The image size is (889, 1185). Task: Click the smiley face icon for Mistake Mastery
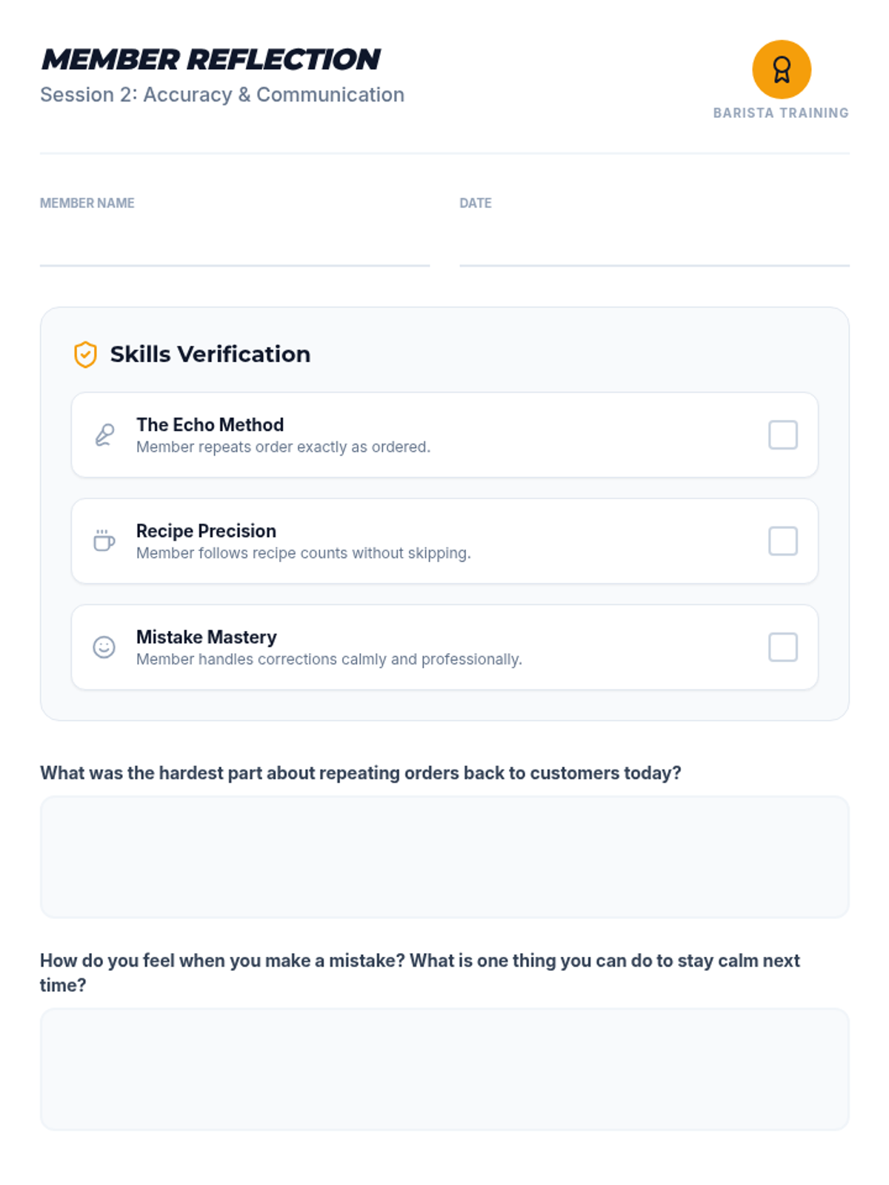click(104, 647)
